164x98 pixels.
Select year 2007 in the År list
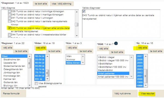(x=140, y=56)
